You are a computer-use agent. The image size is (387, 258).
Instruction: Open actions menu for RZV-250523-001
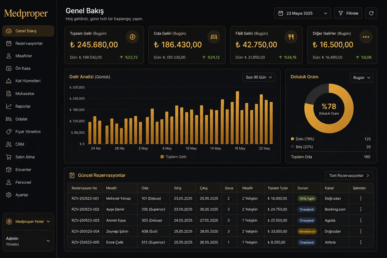click(361, 199)
